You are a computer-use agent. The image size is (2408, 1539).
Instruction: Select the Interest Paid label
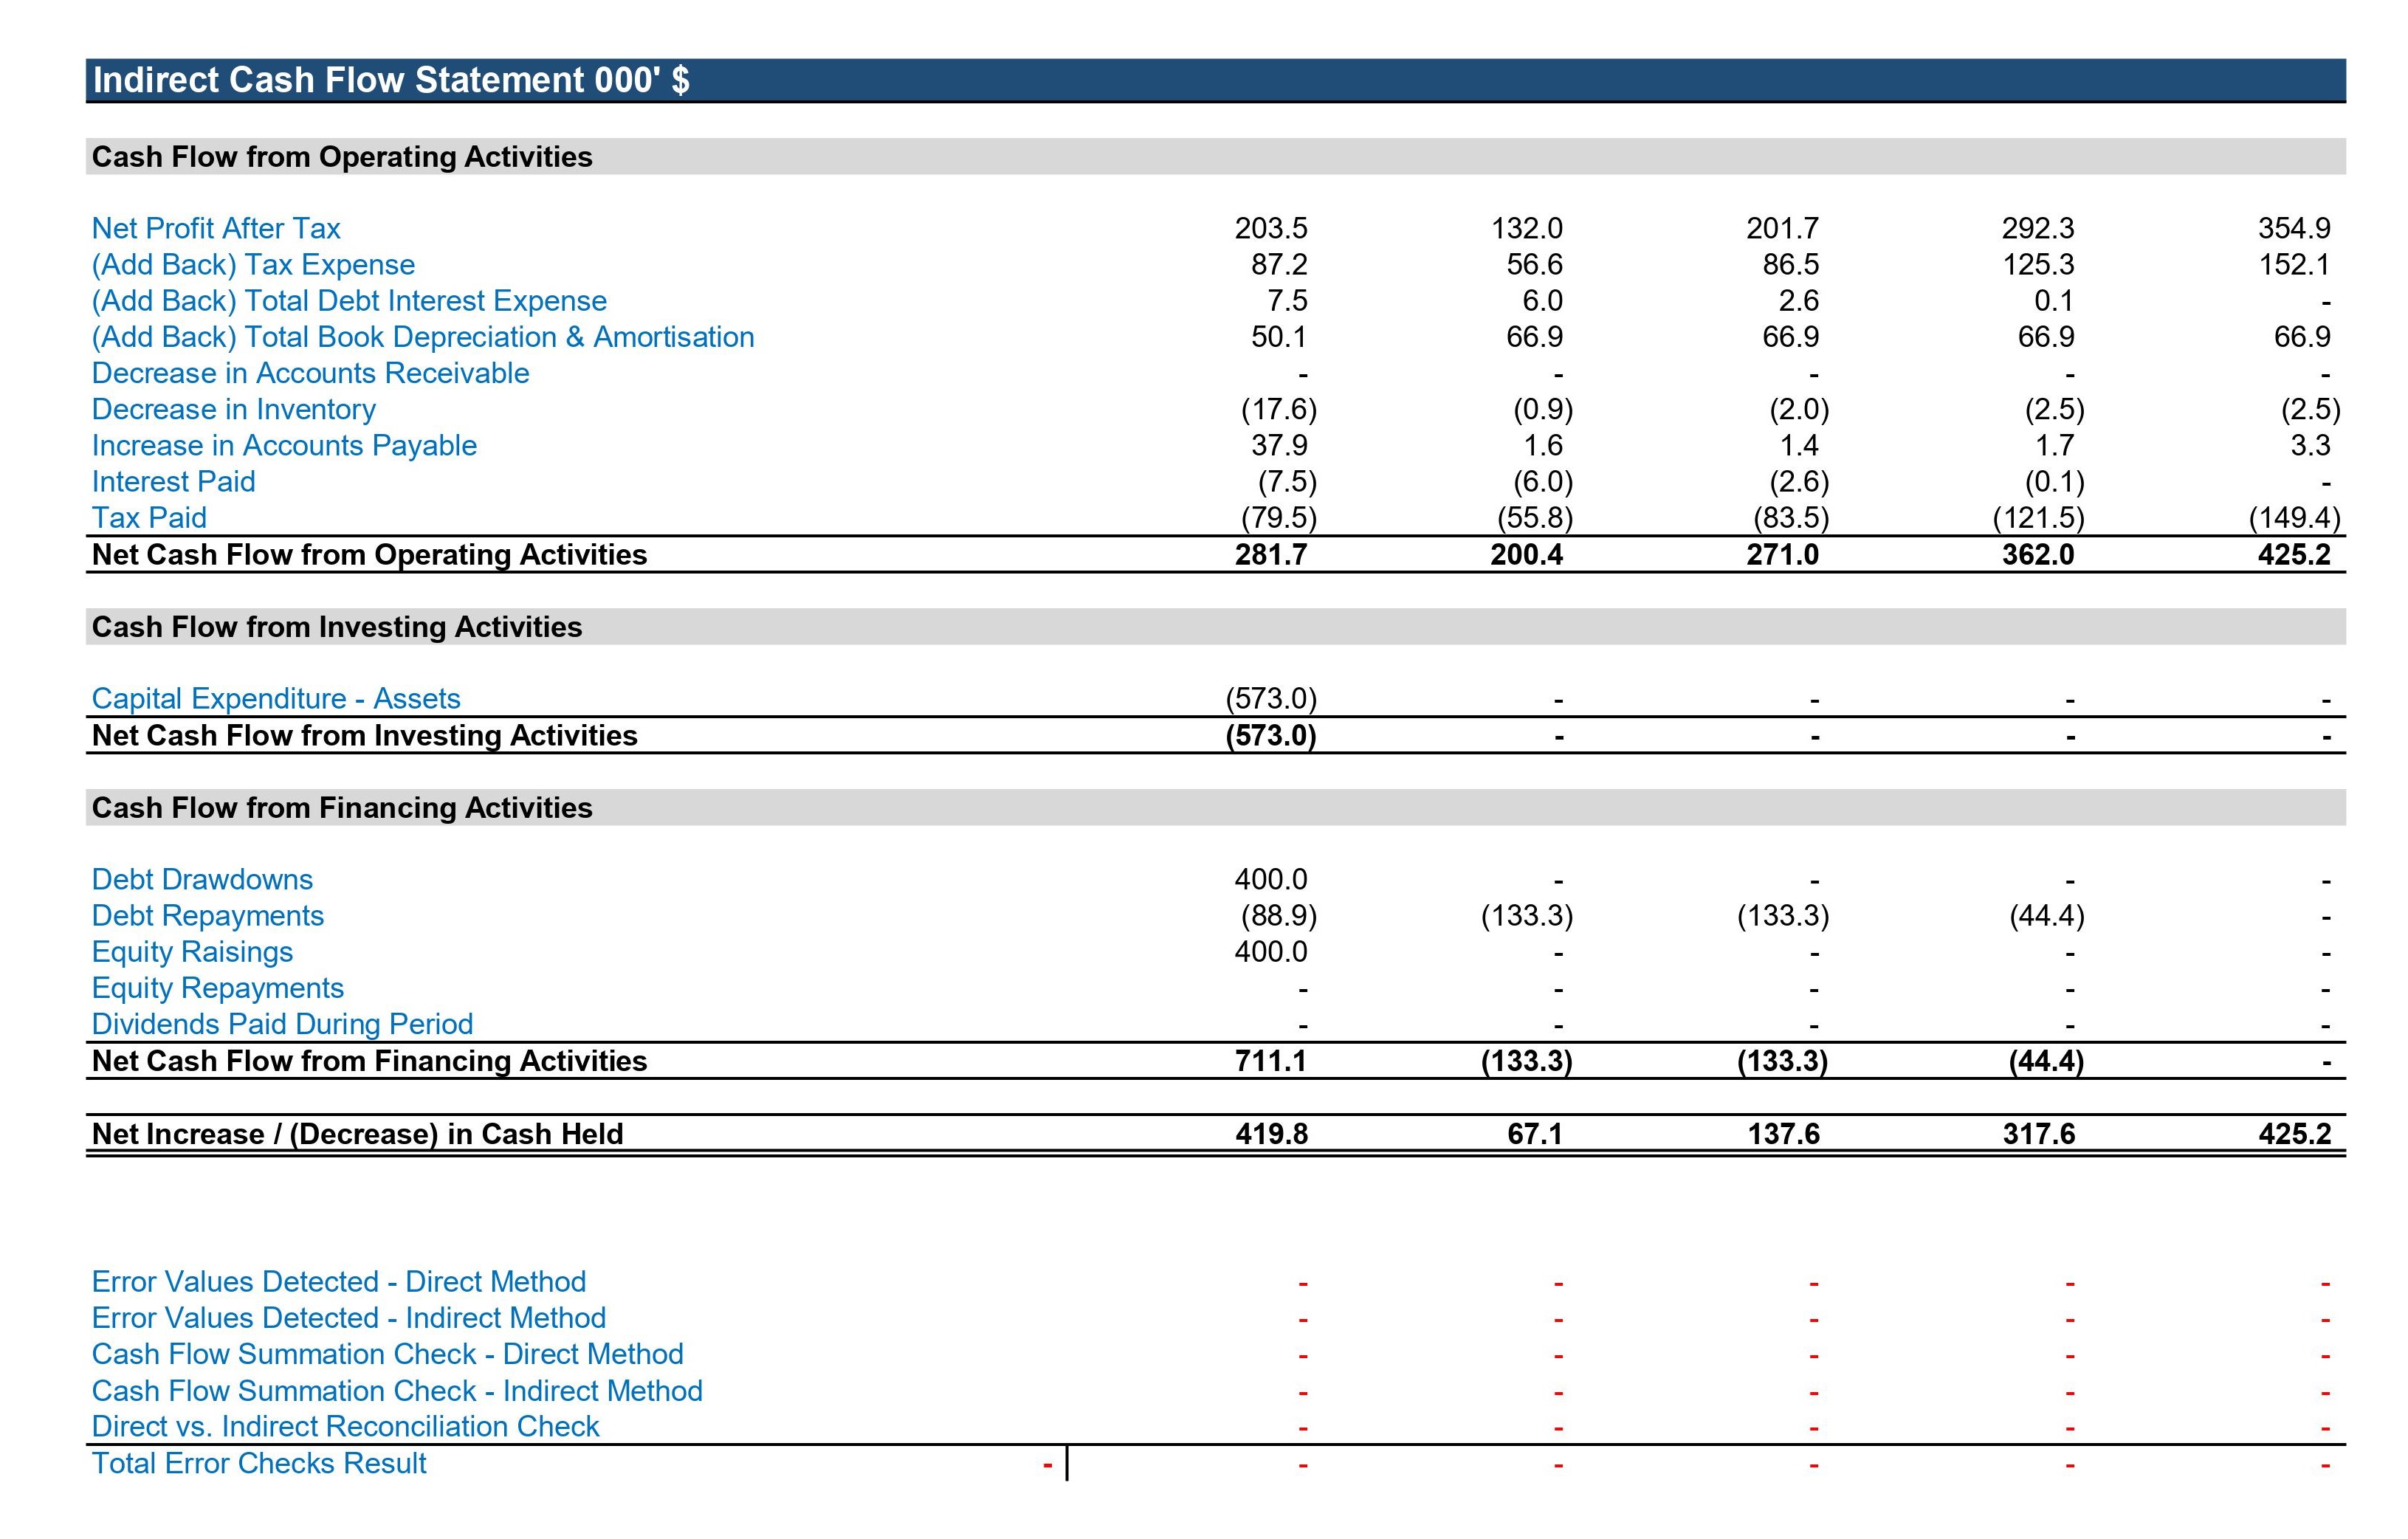173,482
